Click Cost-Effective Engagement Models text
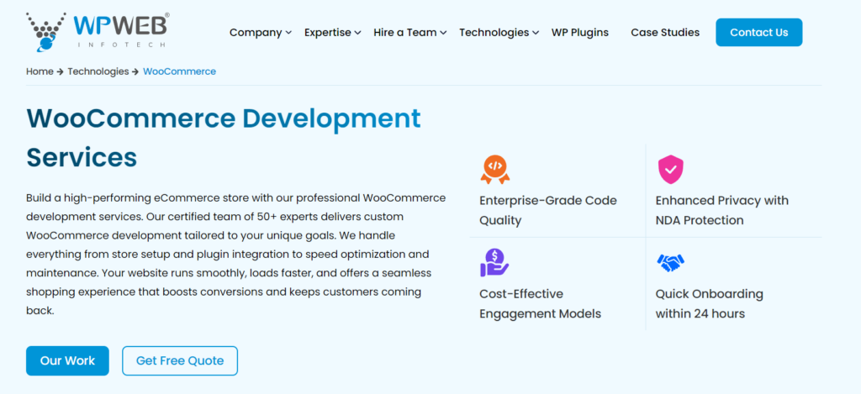 click(x=541, y=304)
